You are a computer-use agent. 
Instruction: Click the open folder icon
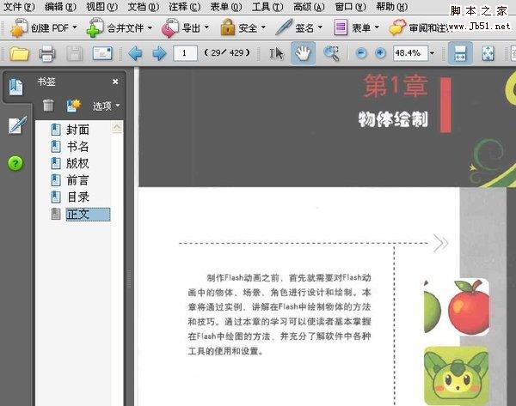coord(19,53)
